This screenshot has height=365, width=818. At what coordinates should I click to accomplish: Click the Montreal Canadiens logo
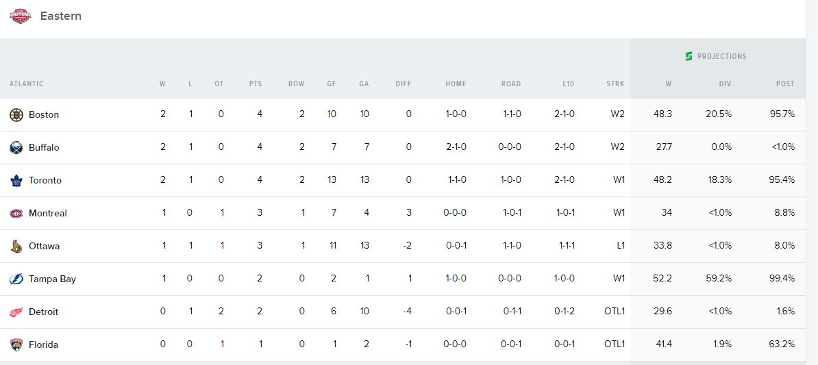point(16,213)
